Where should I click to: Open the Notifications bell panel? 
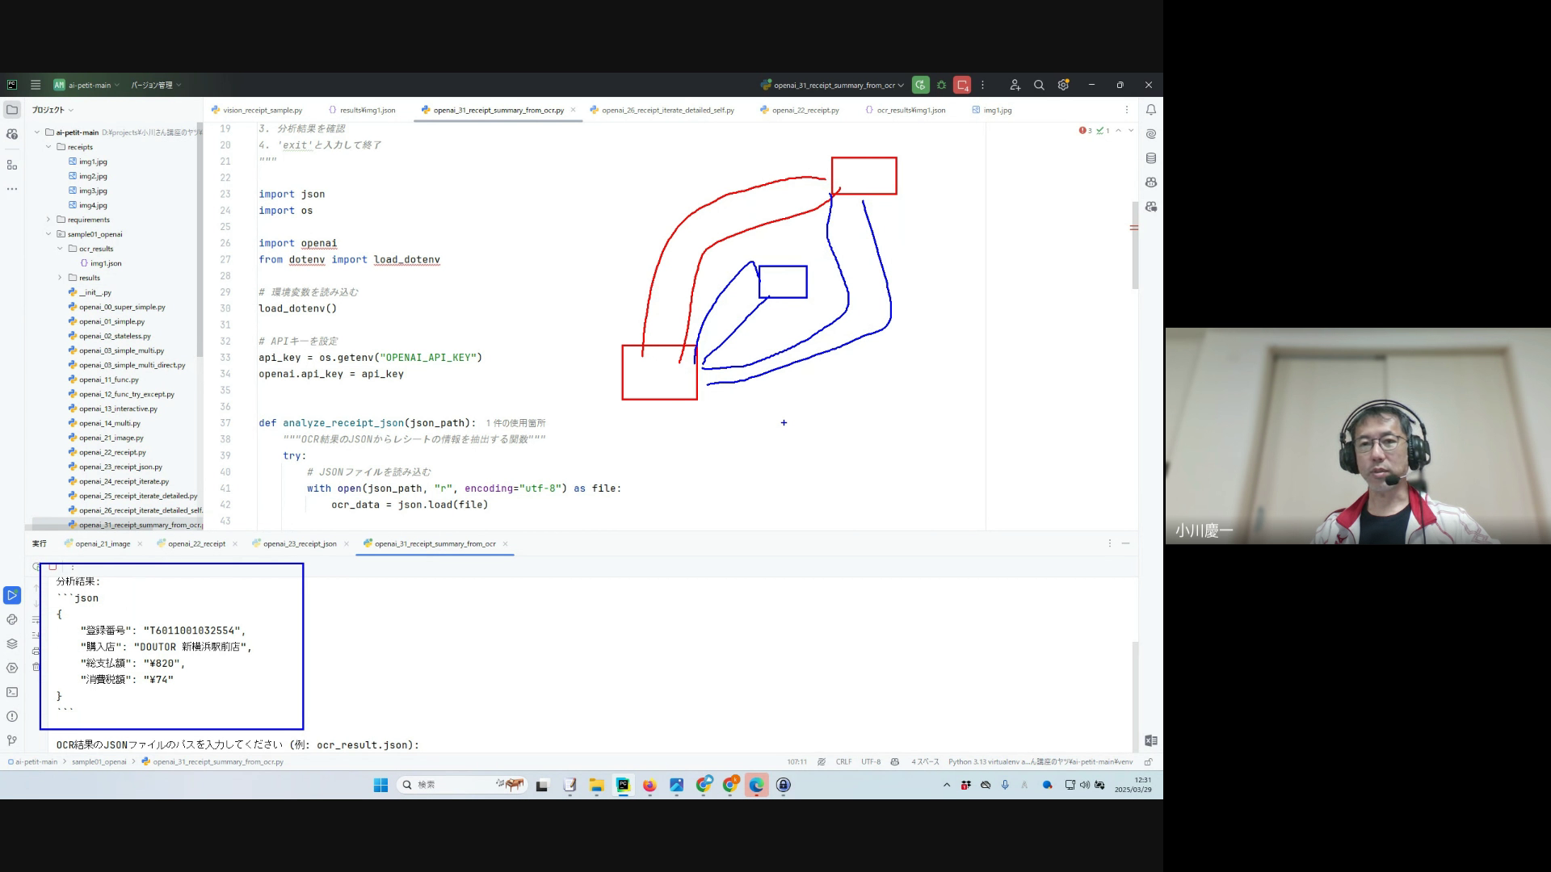(1150, 110)
